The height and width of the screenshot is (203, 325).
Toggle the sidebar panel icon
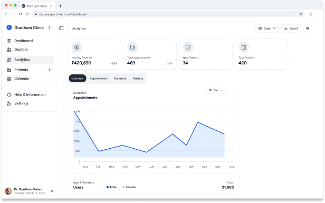[61, 28]
